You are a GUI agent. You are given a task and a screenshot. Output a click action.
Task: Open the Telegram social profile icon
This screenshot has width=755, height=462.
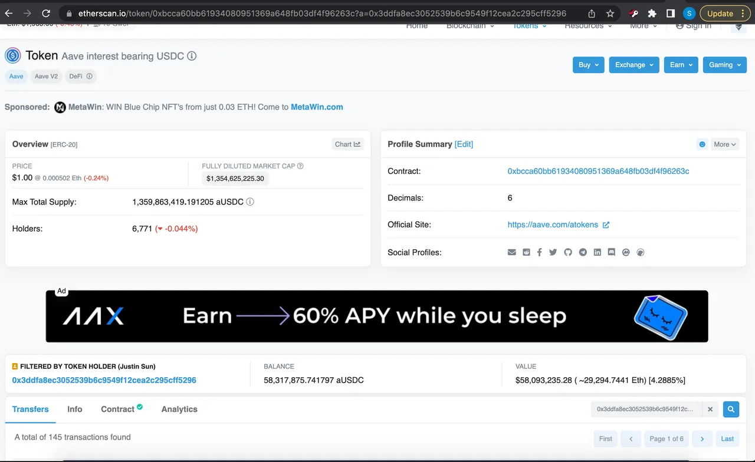pos(583,252)
